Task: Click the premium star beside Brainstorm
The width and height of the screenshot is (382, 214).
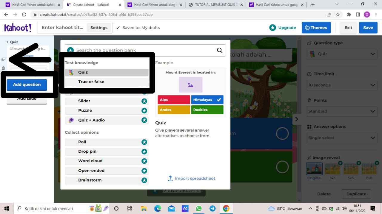Action: coord(144,180)
